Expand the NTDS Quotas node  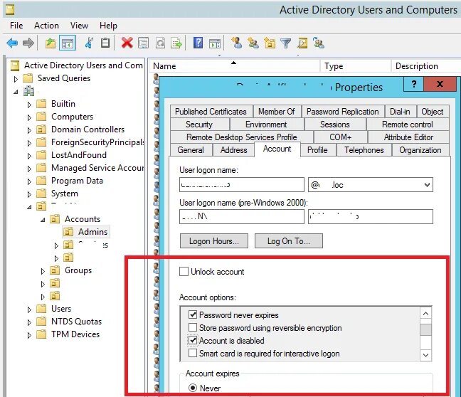(x=29, y=322)
